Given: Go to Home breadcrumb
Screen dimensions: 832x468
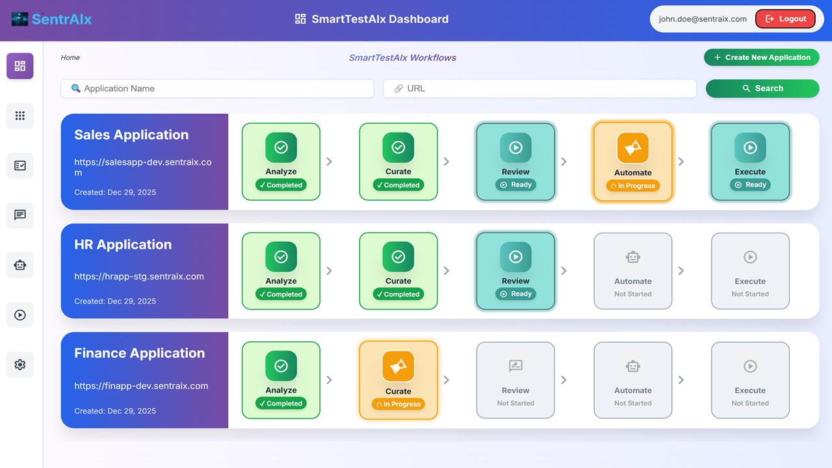Looking at the screenshot, I should coord(70,58).
